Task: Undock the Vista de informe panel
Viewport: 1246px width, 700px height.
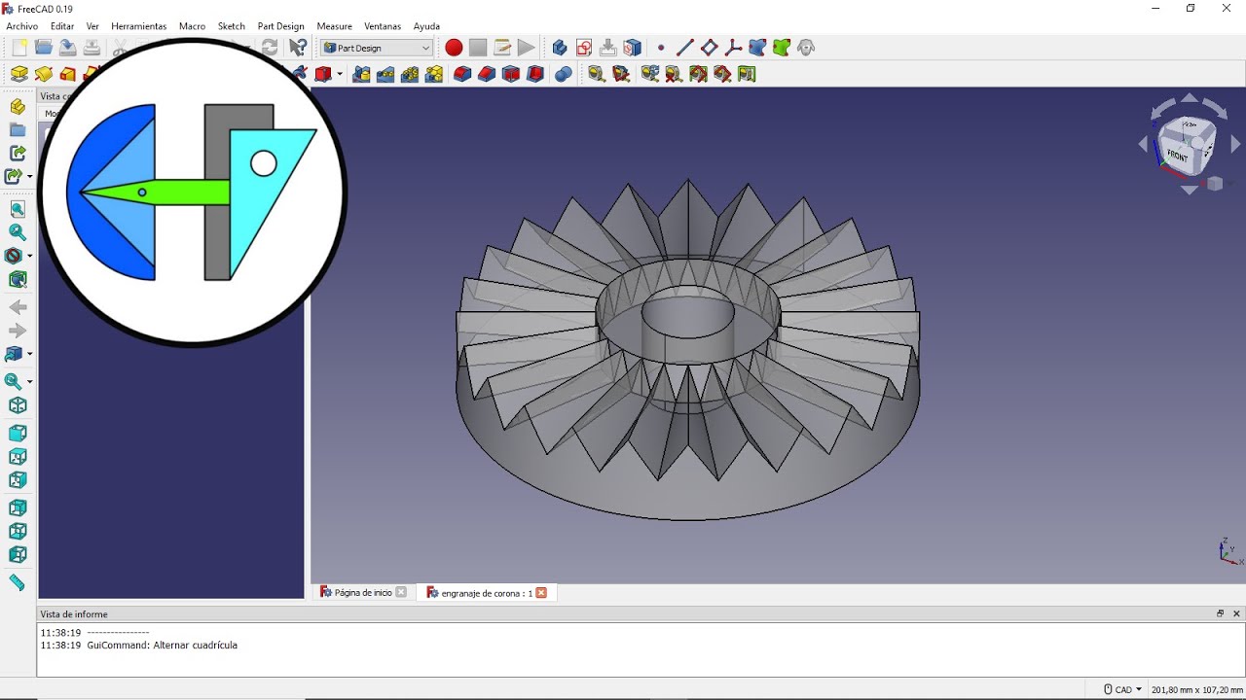Action: click(x=1220, y=613)
